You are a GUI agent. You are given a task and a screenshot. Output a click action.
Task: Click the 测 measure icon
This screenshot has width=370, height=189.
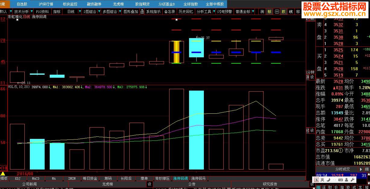tap(262, 12)
